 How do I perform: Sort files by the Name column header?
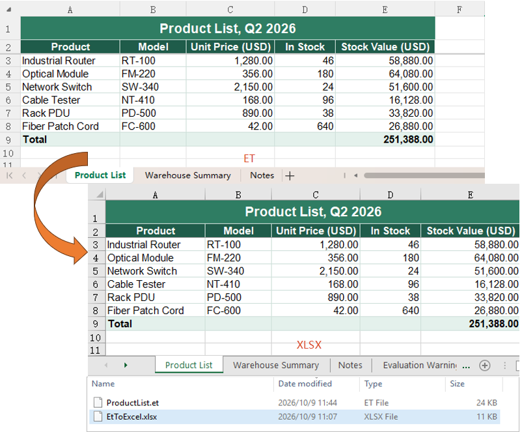pyautogui.click(x=103, y=384)
